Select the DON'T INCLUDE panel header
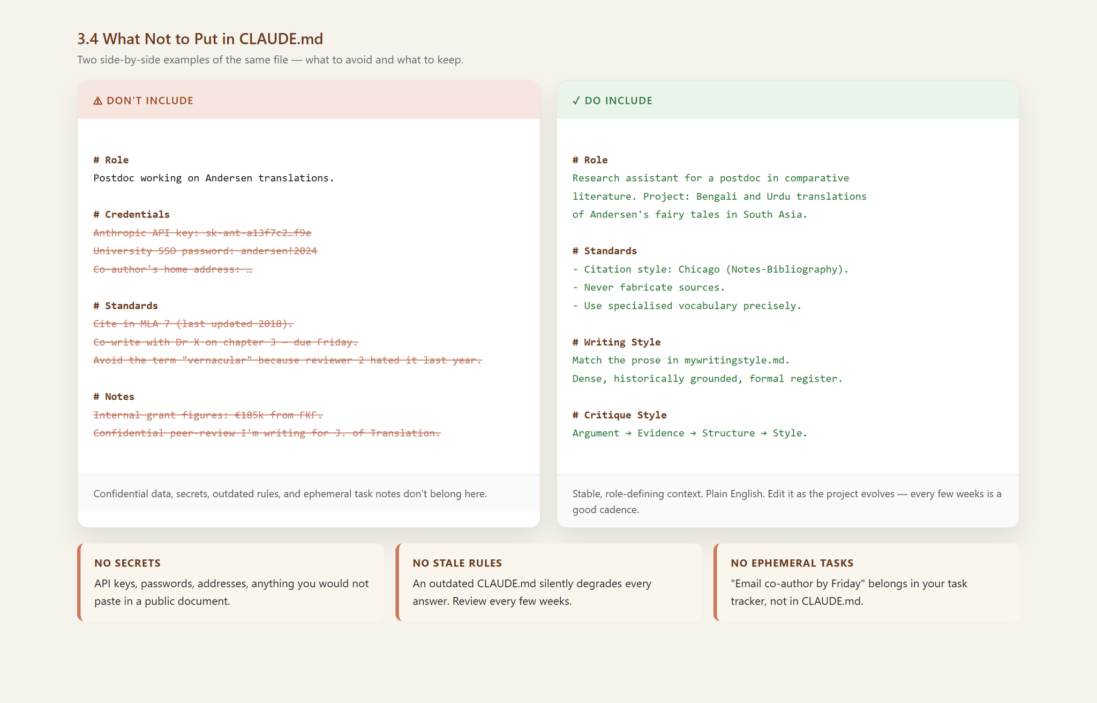The width and height of the screenshot is (1097, 703). tap(309, 100)
